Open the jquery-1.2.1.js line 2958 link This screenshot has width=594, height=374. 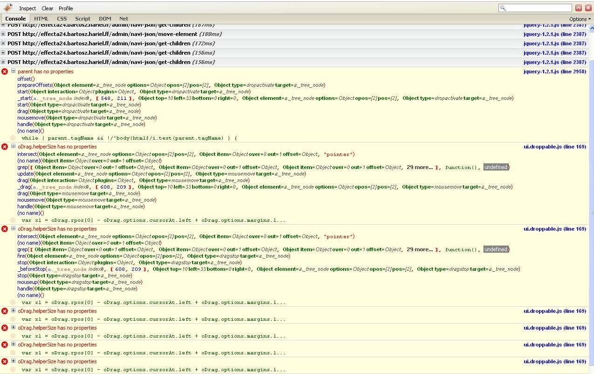[554, 71]
